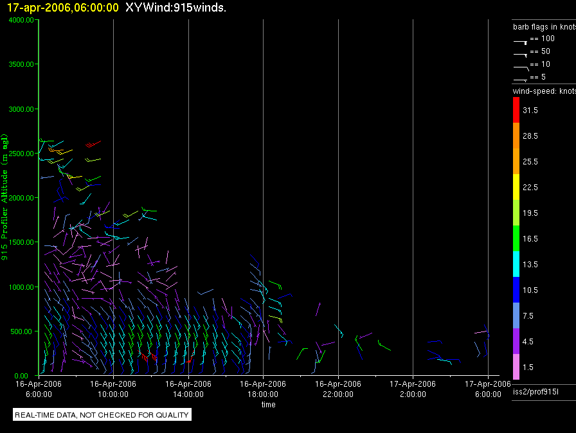Click the 28.5 wind-speed scale value
This screenshot has width=576, height=433.
[530, 136]
